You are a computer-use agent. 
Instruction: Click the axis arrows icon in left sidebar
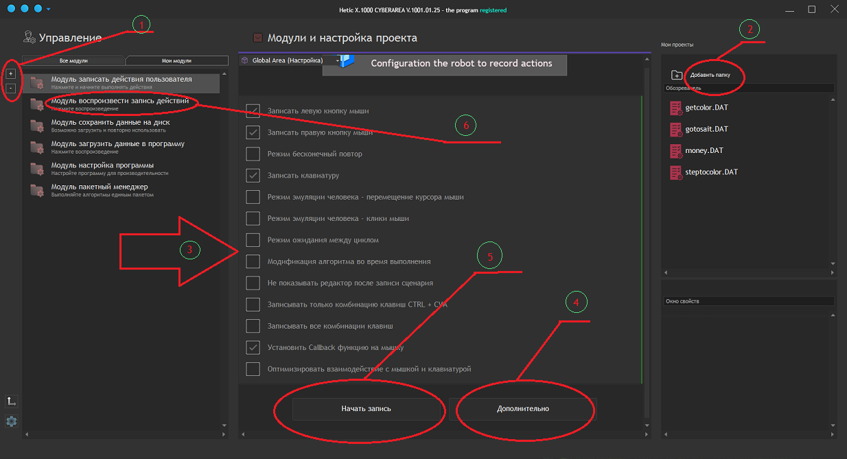click(x=11, y=401)
